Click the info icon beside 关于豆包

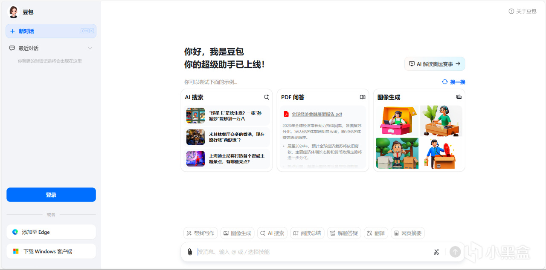pos(511,11)
